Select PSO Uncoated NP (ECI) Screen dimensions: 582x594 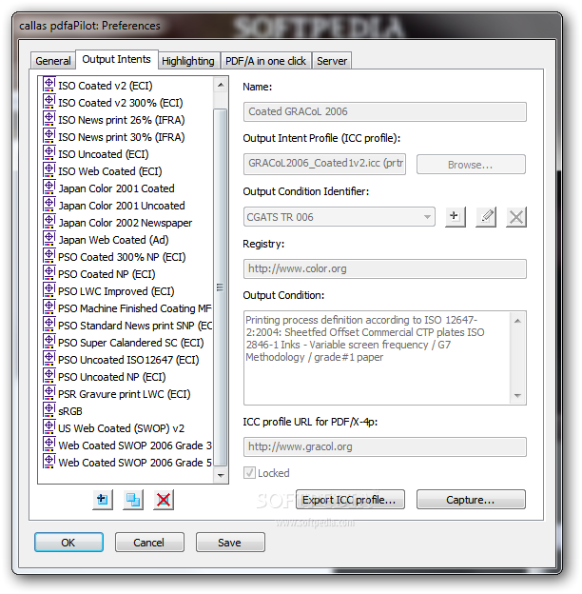point(112,377)
